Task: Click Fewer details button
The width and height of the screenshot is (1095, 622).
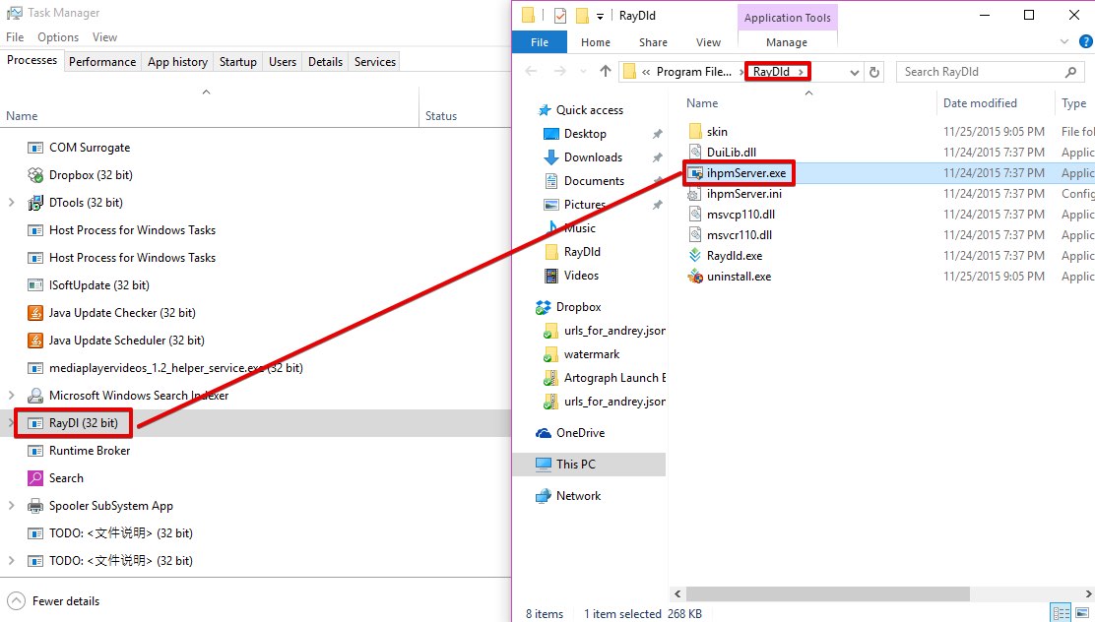Action: pos(65,601)
